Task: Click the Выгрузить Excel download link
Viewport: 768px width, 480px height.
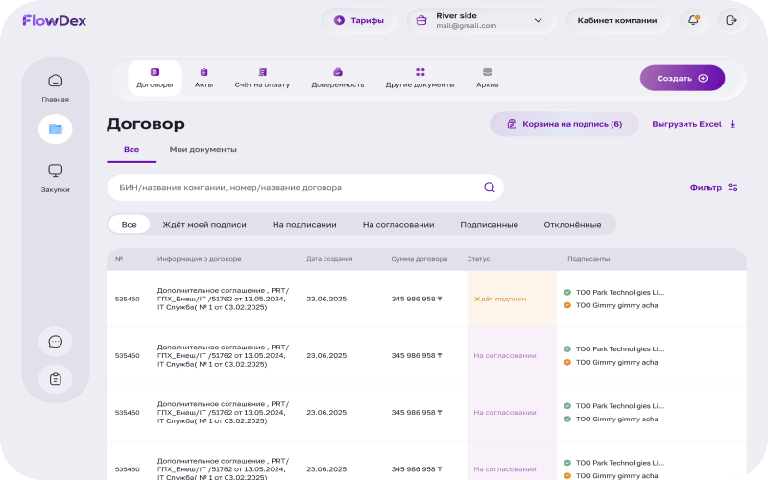Action: [693, 124]
